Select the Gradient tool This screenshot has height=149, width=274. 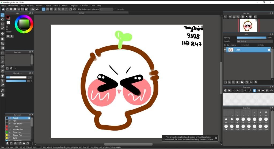2,48
